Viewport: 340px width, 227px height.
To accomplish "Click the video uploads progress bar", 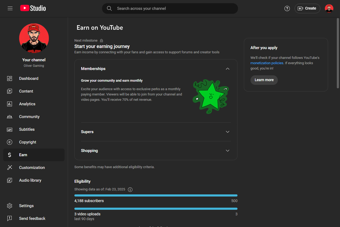I will tap(156, 209).
